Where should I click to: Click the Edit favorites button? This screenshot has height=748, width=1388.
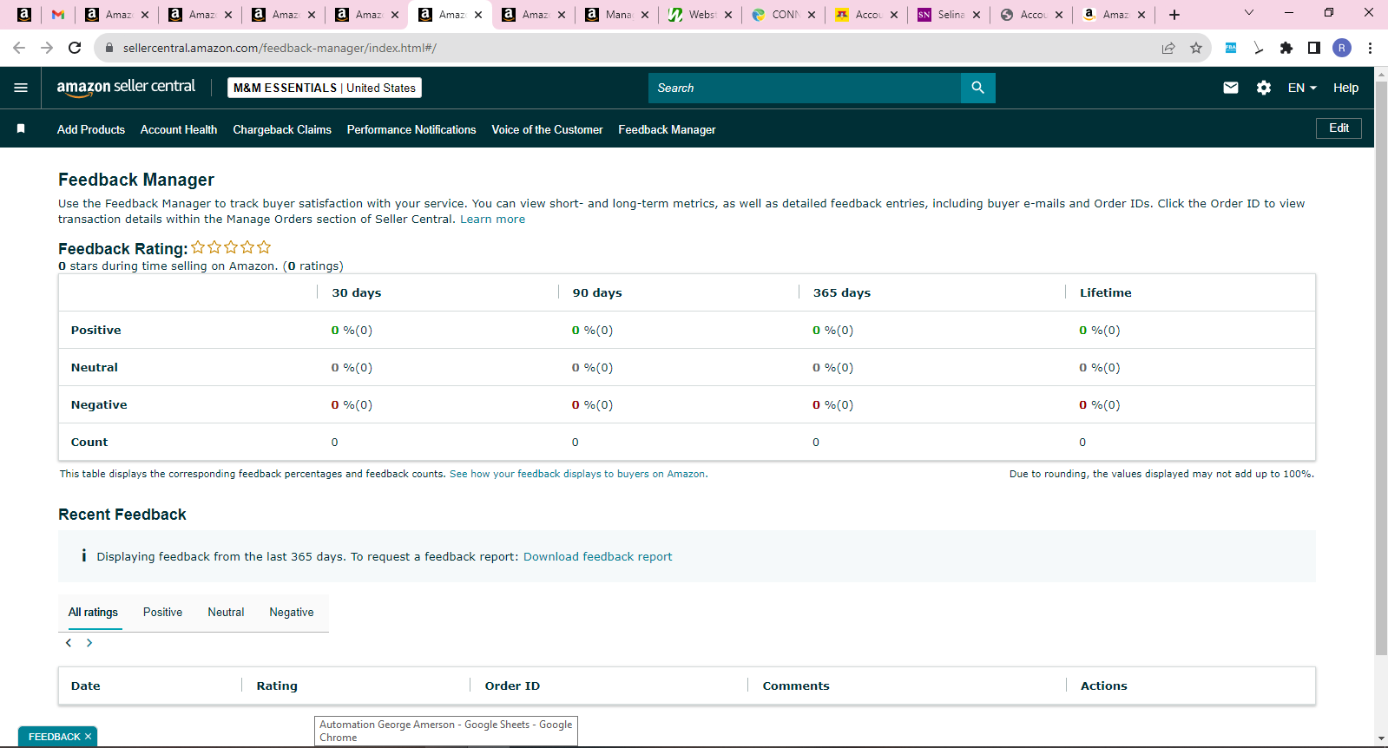[x=1339, y=128]
